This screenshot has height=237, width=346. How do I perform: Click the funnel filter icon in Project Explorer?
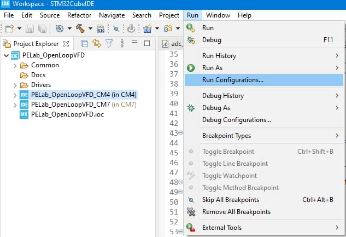click(109, 43)
